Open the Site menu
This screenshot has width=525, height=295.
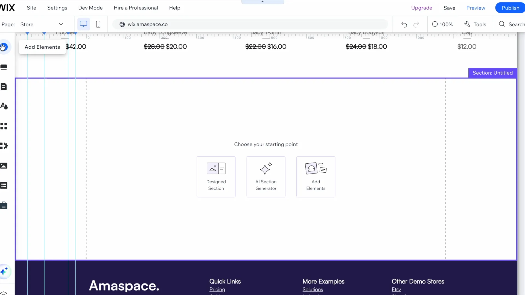[x=31, y=8]
